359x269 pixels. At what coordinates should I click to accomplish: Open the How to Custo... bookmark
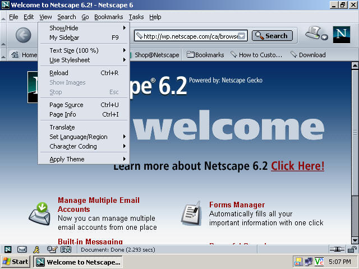[256, 55]
